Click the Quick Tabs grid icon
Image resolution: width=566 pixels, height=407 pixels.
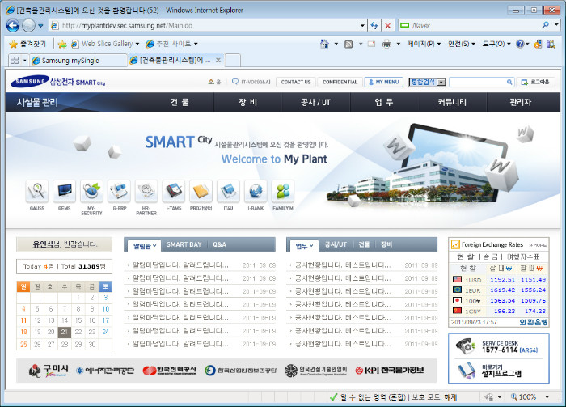pos(15,61)
